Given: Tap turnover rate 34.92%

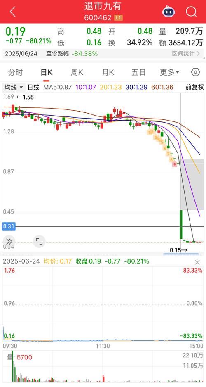Looking at the screenshot, I should pyautogui.click(x=140, y=43).
